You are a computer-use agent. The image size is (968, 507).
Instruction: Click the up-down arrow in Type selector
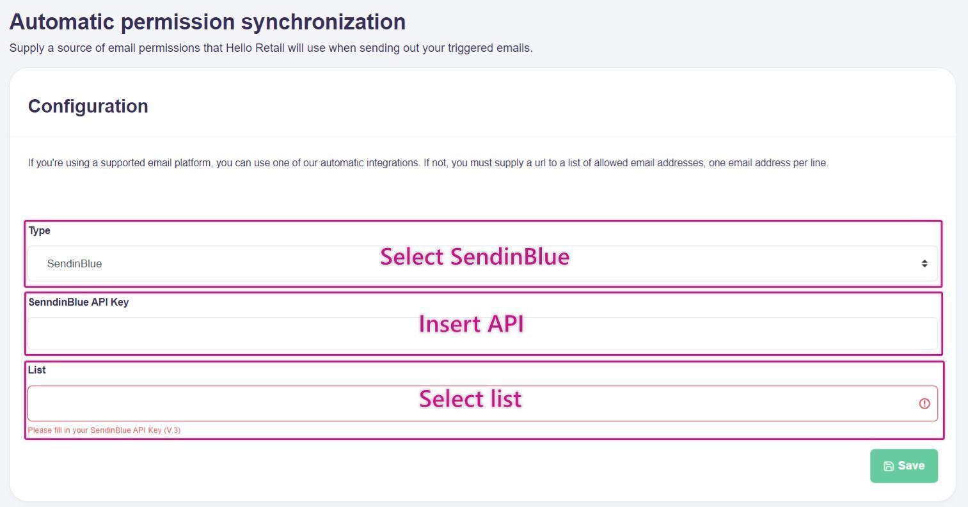tap(924, 264)
